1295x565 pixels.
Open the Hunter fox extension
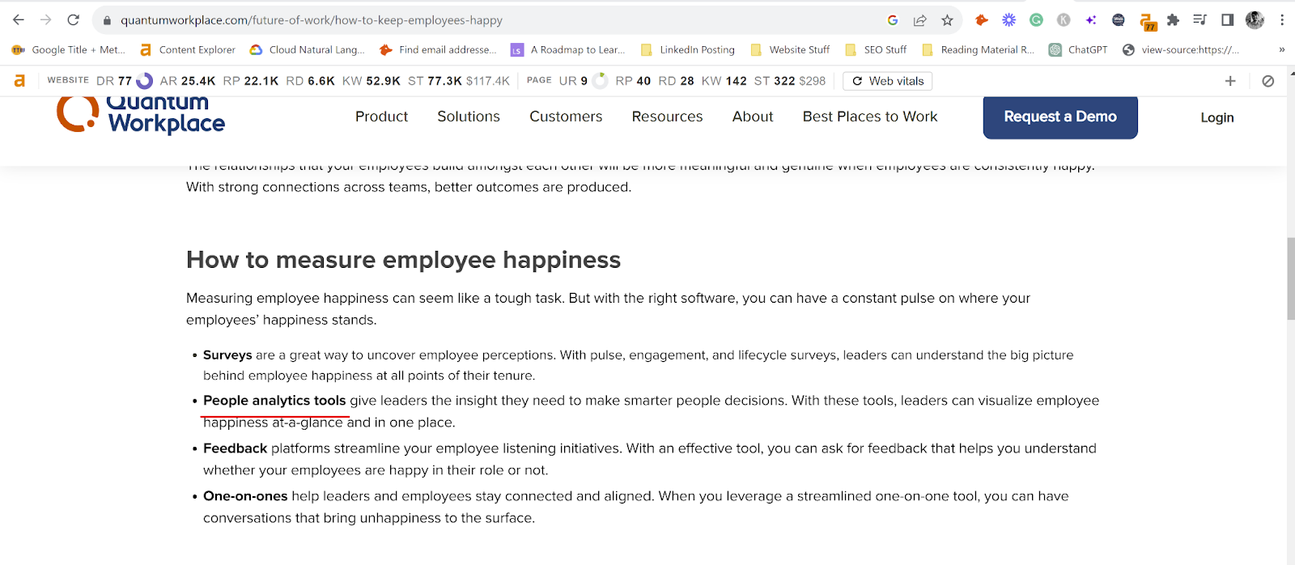982,20
